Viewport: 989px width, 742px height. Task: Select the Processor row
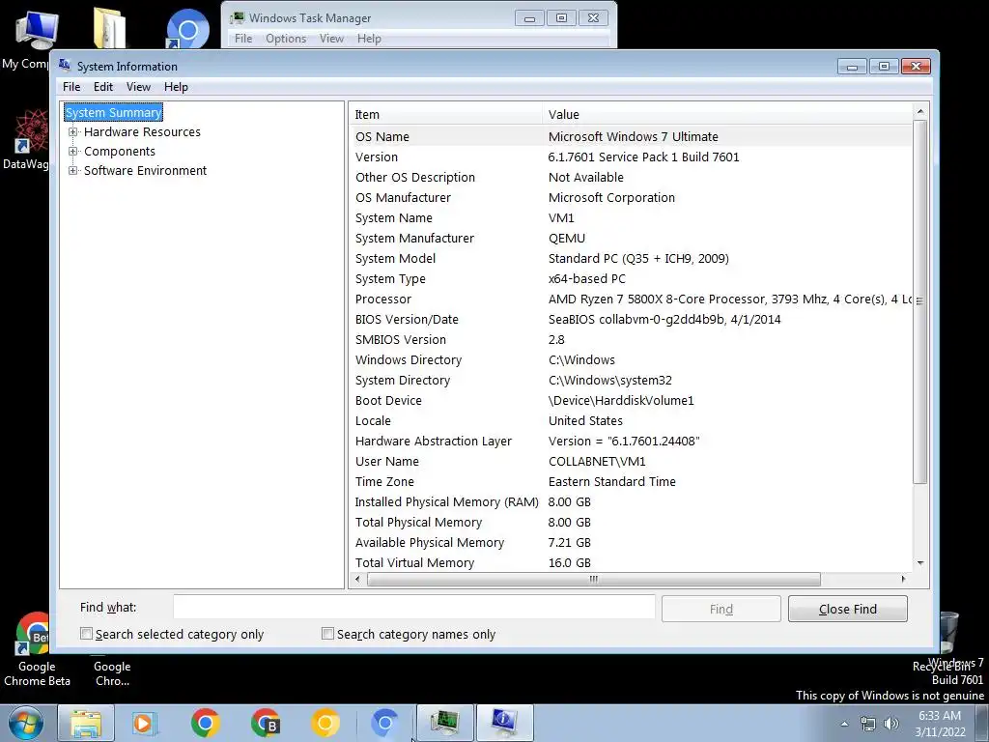[632, 300]
